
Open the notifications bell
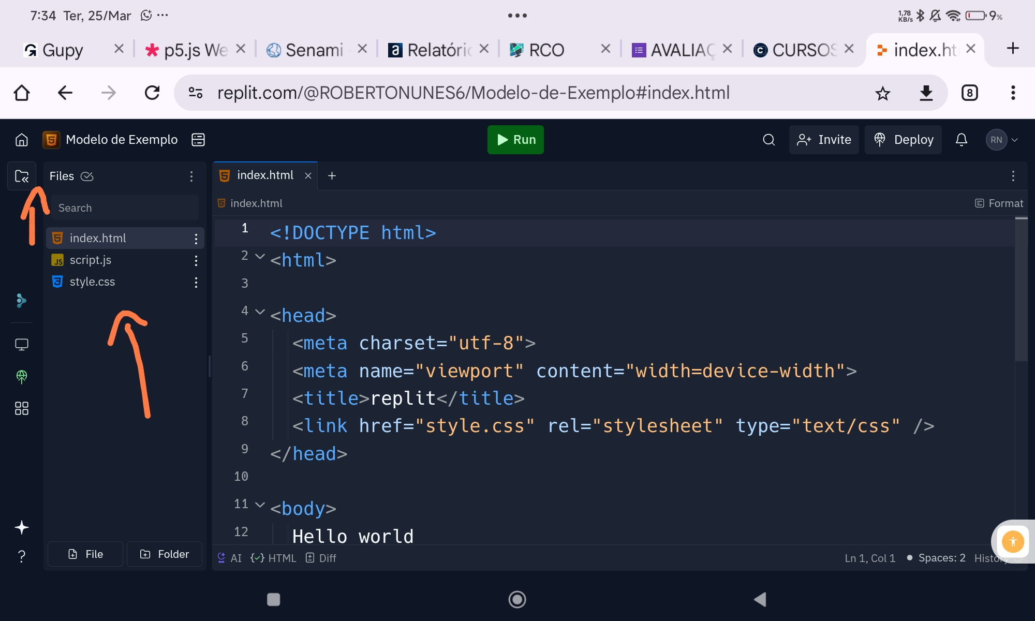tap(961, 140)
